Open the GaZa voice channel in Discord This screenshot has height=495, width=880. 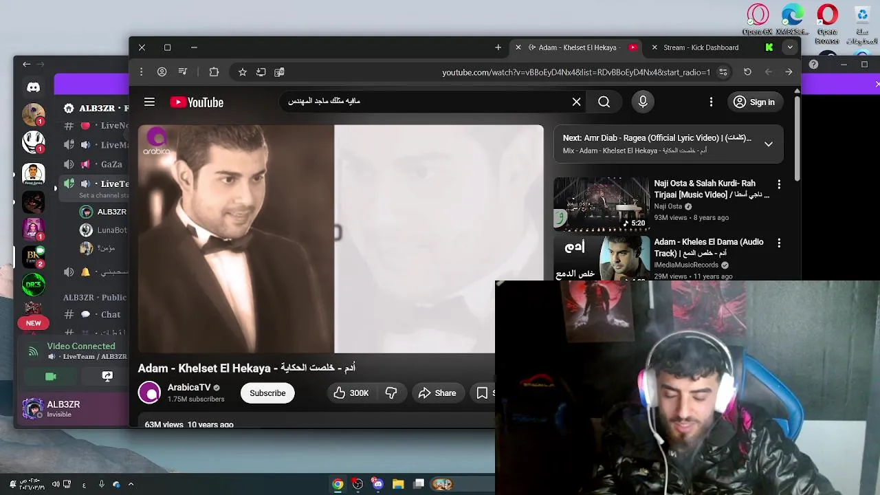pyautogui.click(x=96, y=164)
